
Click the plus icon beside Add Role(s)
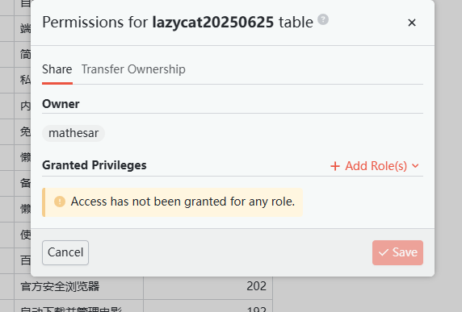click(335, 166)
